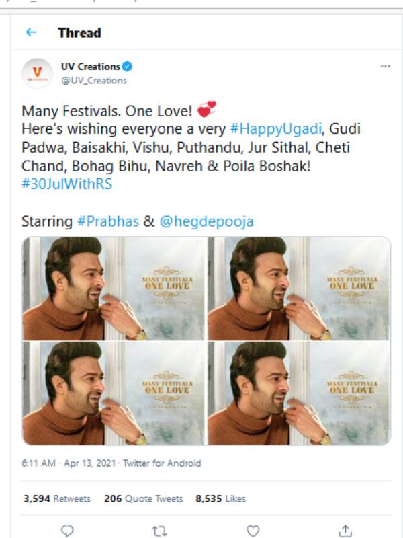403x538 pixels.
Task: View the top-right poster image
Action: click(x=299, y=289)
